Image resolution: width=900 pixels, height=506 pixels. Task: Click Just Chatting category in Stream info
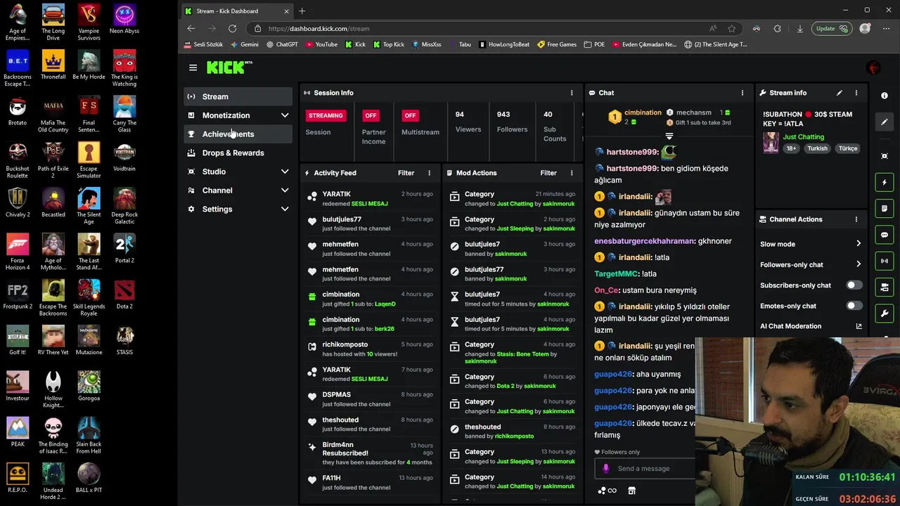[x=804, y=137]
